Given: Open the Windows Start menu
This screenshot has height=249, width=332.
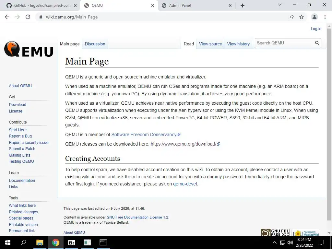Looking at the screenshot, I should pos(8,243).
